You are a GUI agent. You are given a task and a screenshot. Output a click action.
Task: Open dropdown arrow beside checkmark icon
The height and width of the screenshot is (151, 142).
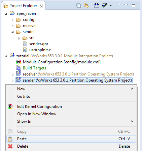(x=111, y=5)
